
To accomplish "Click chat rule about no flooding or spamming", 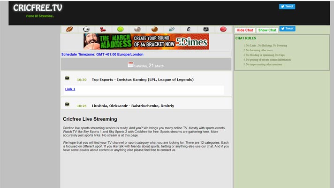I will (264, 55).
